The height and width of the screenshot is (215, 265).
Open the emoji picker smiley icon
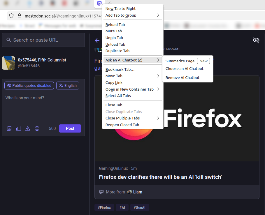[x=37, y=128]
